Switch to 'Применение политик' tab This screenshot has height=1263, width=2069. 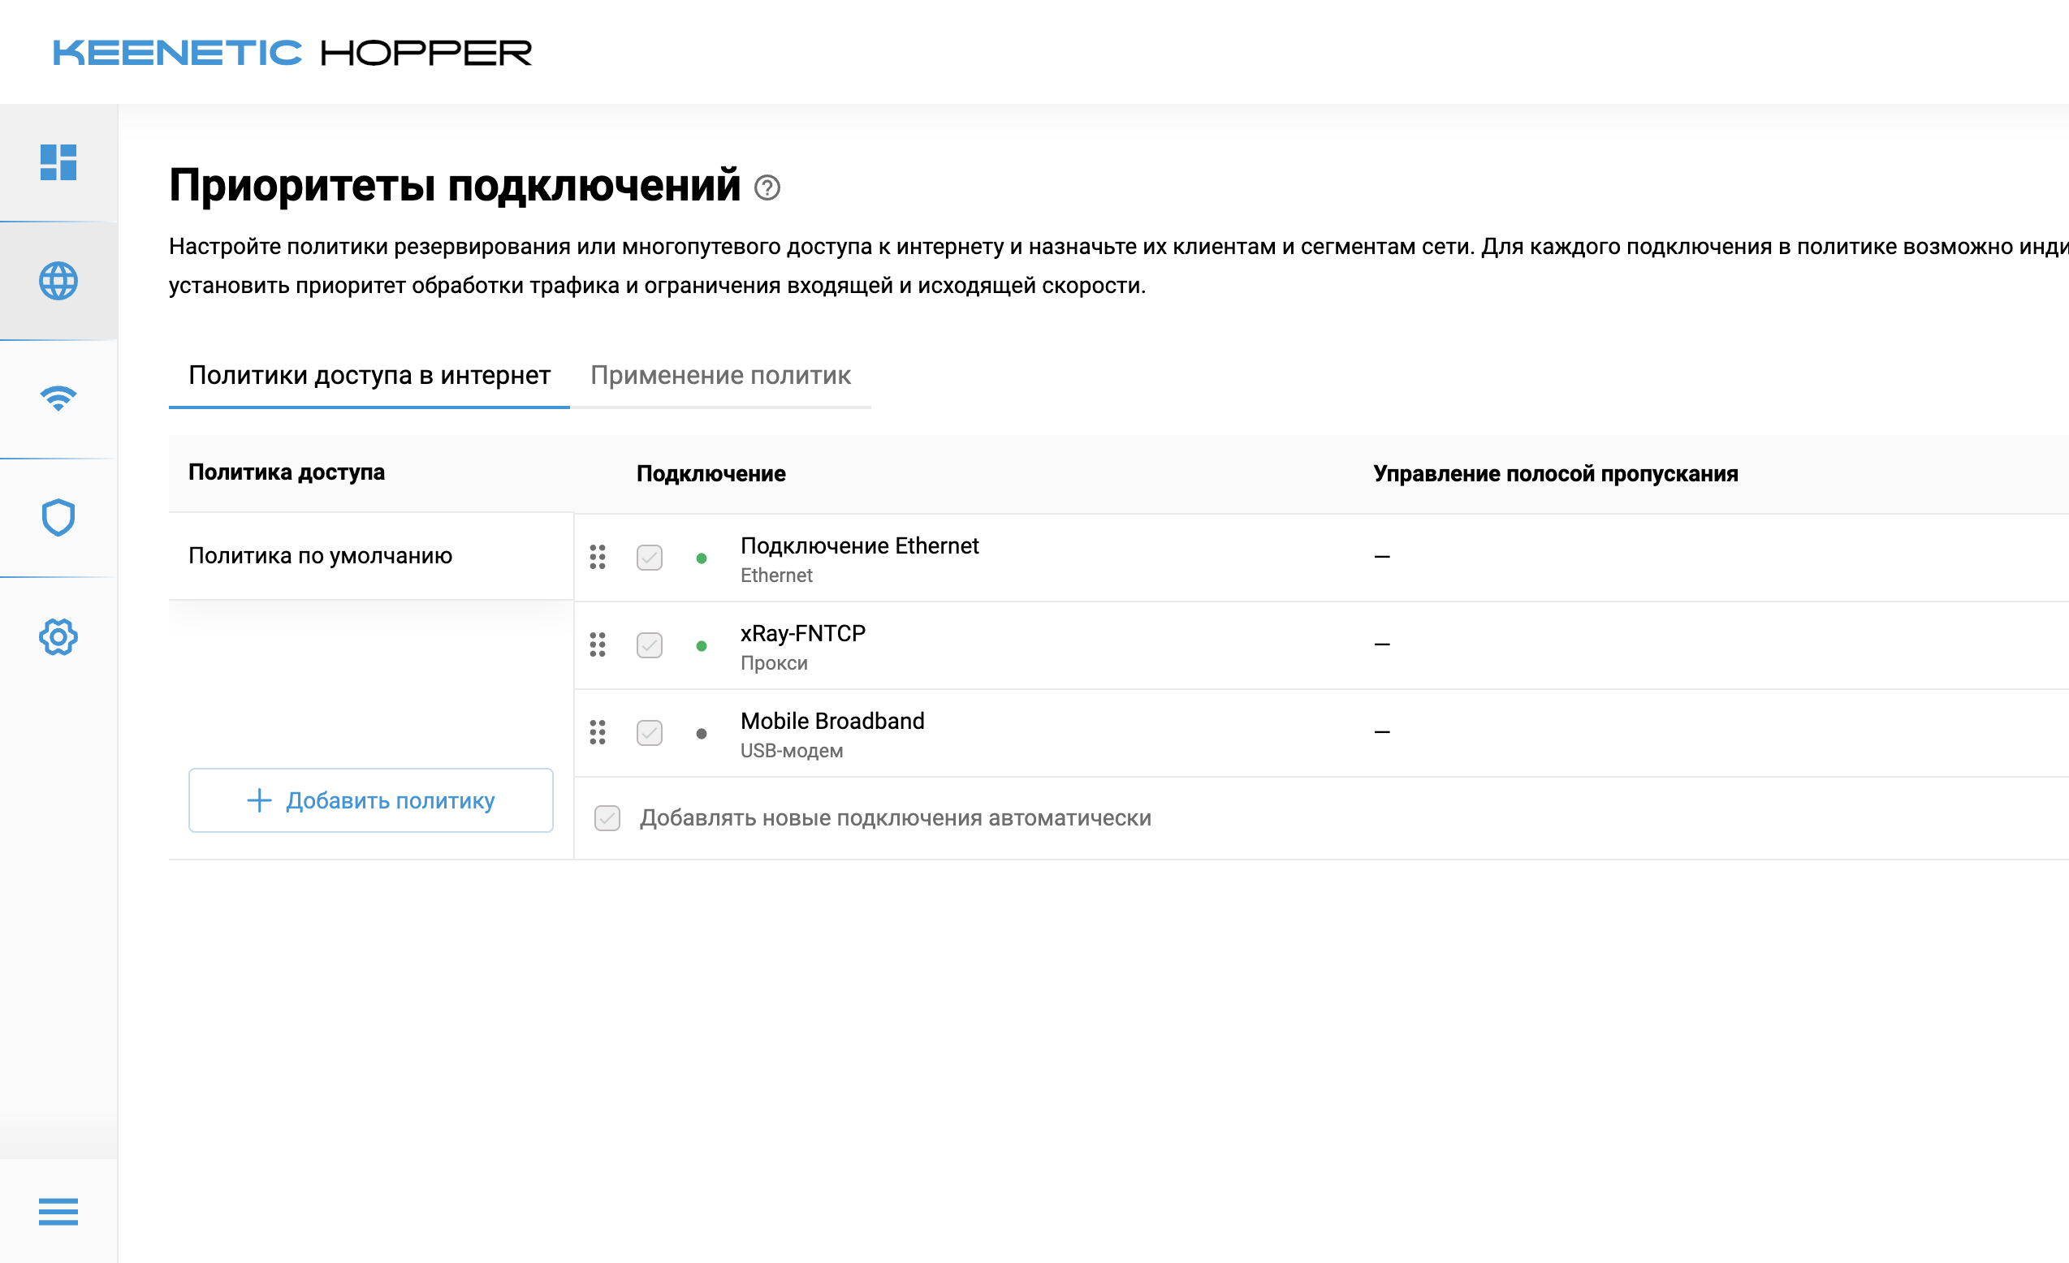click(x=719, y=375)
